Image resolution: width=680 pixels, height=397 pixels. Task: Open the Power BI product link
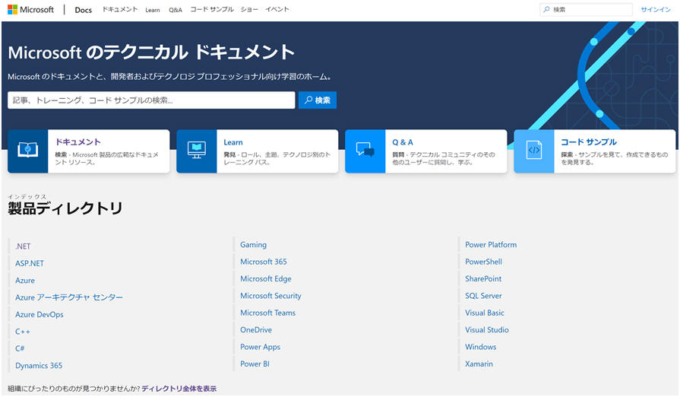coord(255,364)
